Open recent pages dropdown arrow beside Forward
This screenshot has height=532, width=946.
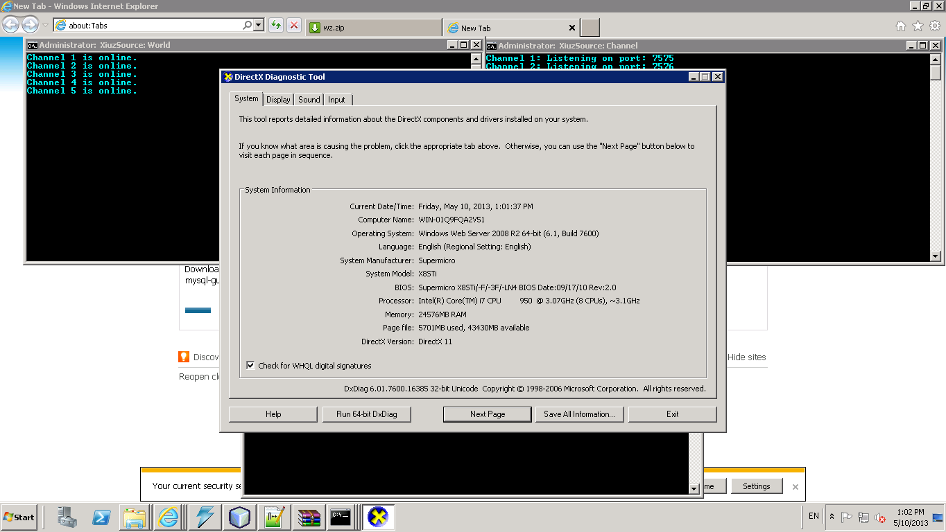(45, 26)
